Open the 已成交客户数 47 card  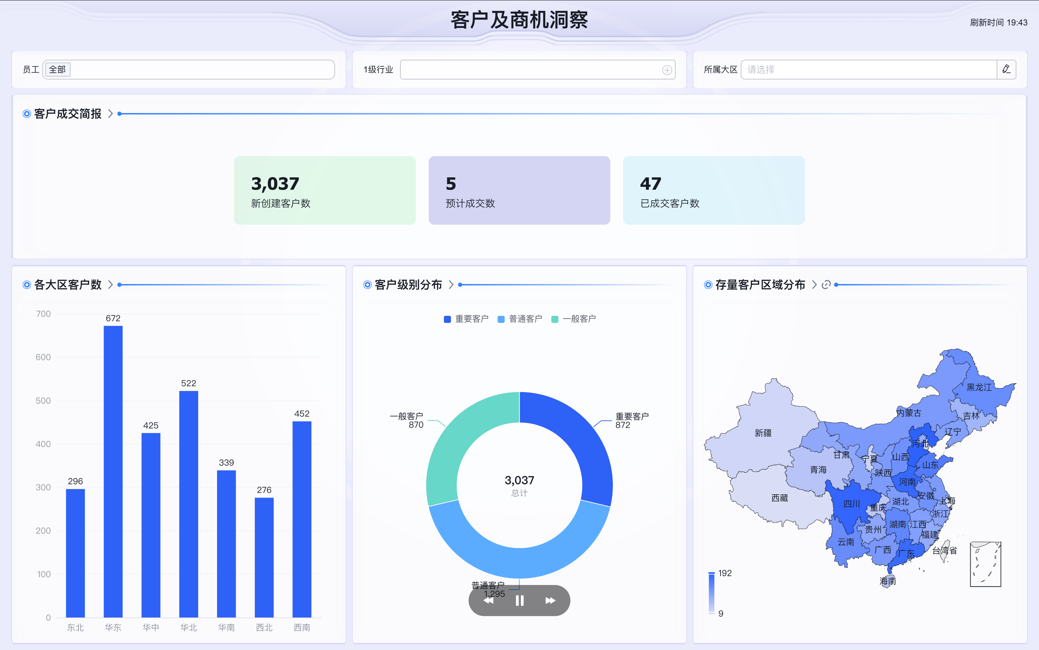click(x=714, y=190)
